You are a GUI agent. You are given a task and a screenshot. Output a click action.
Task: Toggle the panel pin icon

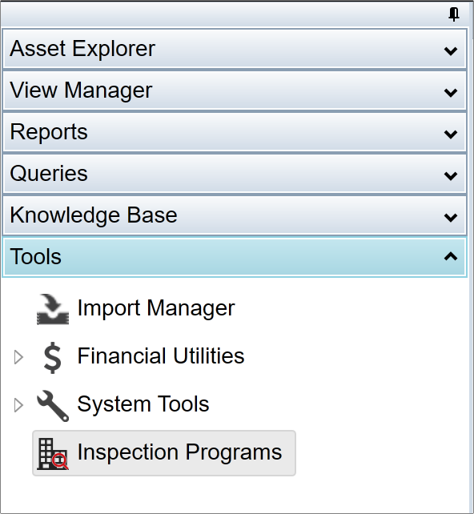(x=454, y=14)
